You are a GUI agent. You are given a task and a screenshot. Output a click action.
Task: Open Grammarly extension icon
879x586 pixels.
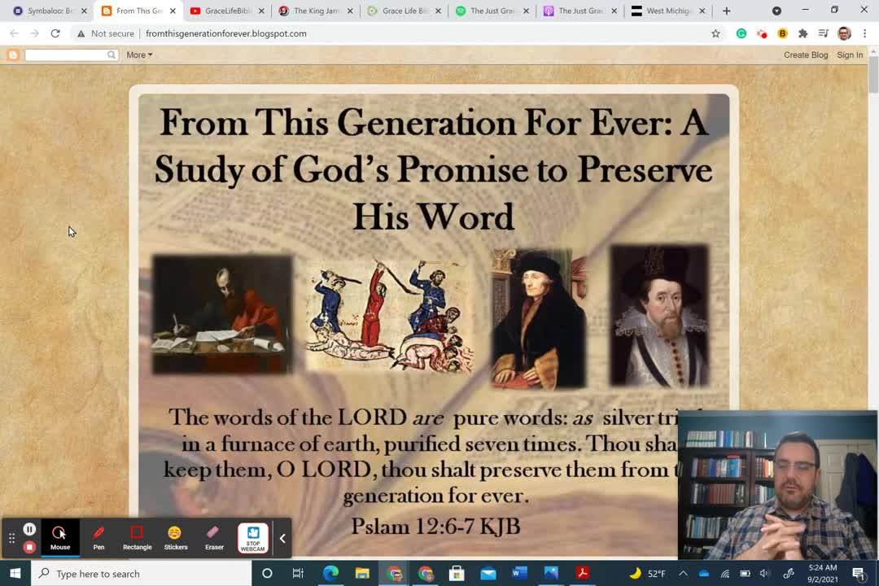pyautogui.click(x=741, y=33)
